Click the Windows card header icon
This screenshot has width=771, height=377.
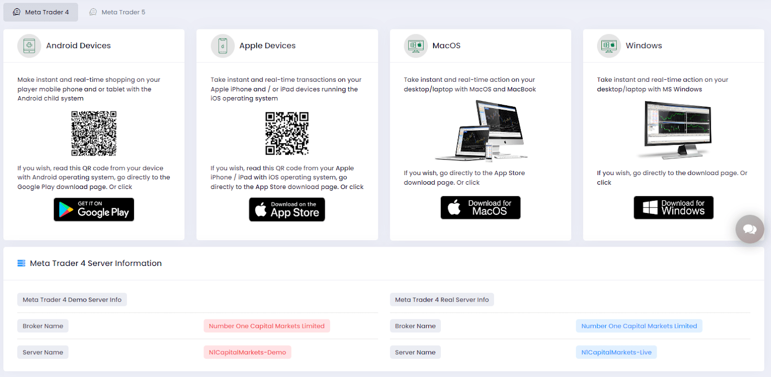(x=609, y=46)
